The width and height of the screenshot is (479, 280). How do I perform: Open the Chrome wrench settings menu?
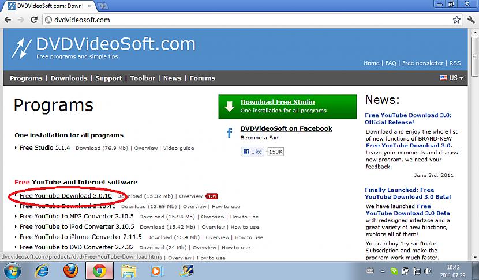[471, 20]
